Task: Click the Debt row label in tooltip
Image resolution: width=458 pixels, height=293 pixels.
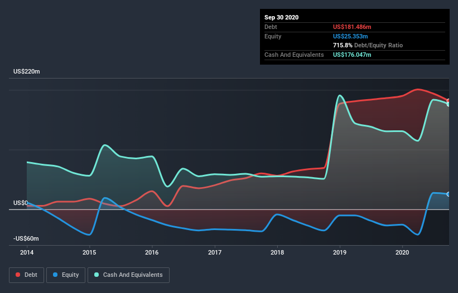Action: [x=271, y=27]
